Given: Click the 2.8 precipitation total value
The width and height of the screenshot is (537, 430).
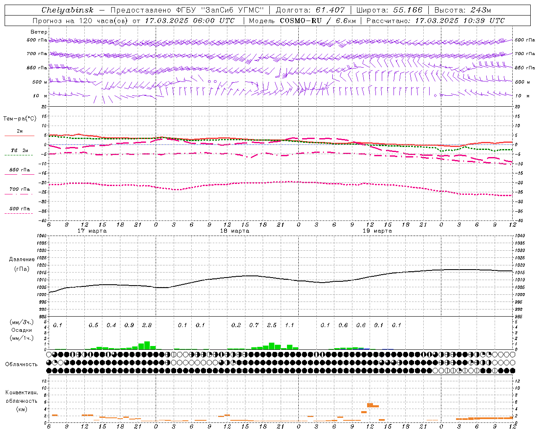Looking at the screenshot, I should point(147,325).
